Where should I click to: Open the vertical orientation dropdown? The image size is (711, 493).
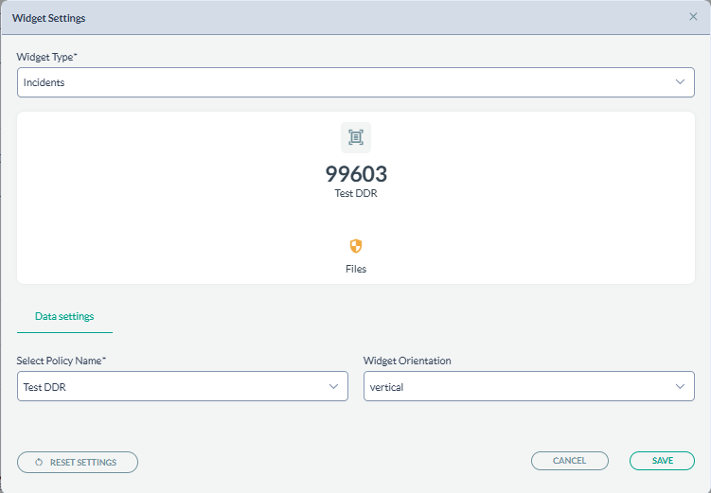[x=516, y=386]
